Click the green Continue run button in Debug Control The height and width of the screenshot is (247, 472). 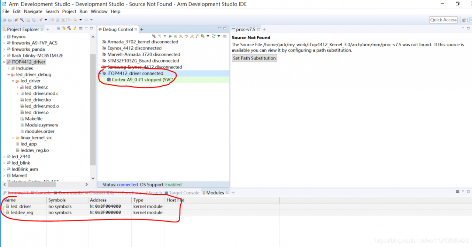tap(170, 36)
